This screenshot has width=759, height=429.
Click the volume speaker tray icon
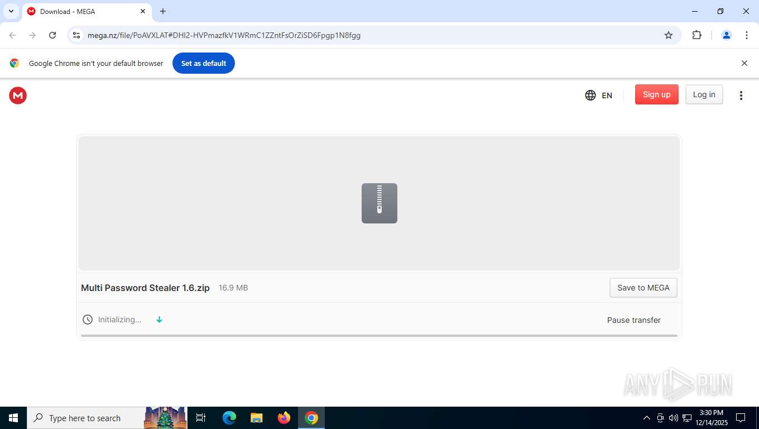coord(674,418)
